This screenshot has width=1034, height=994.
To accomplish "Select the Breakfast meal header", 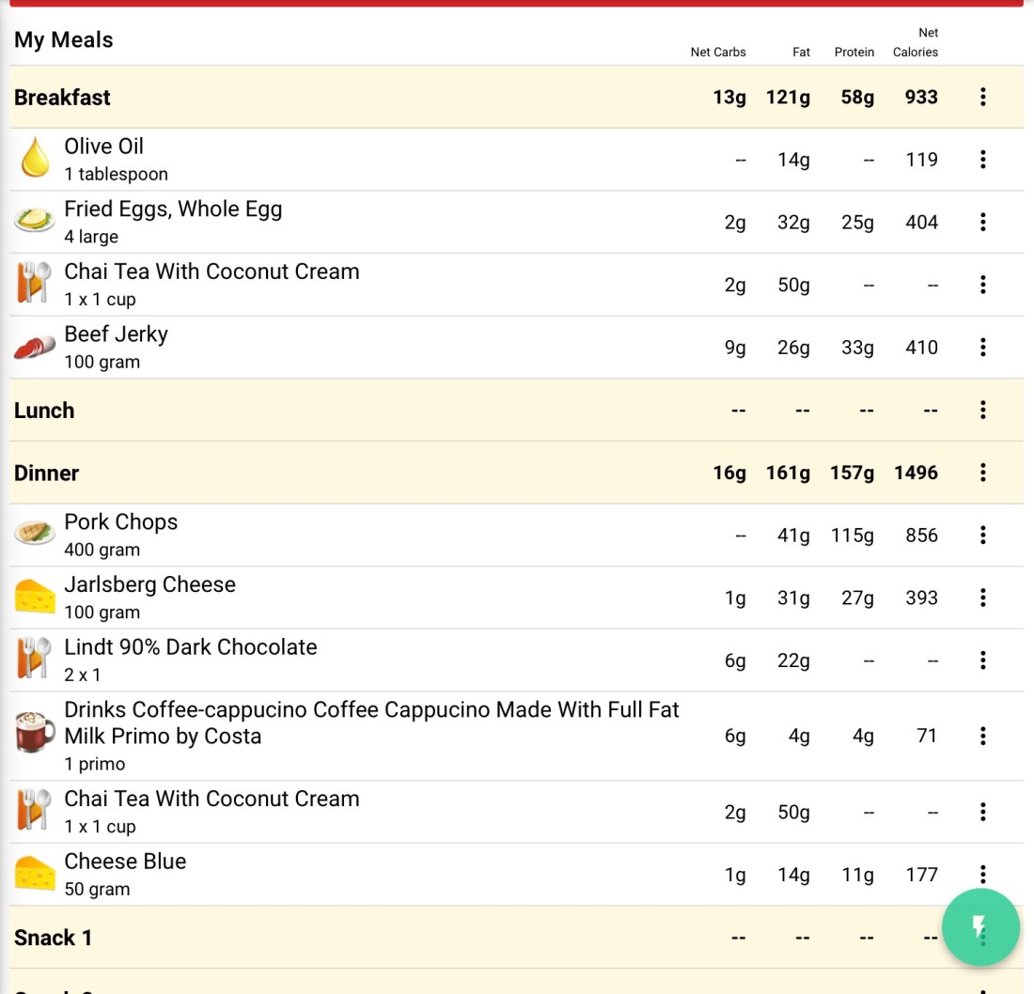I will point(62,98).
